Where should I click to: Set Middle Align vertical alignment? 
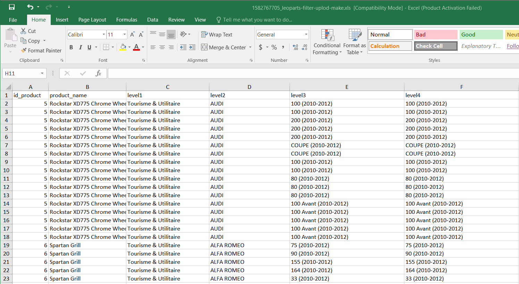pos(162,34)
